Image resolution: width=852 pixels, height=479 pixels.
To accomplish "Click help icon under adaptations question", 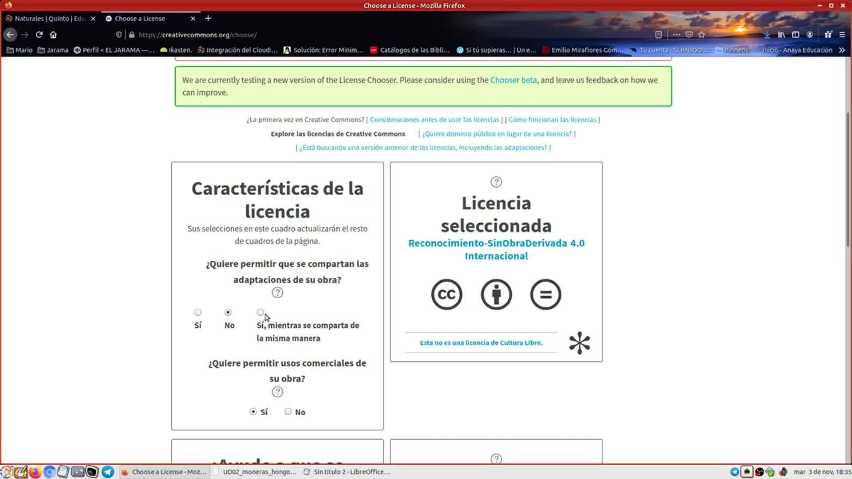I will pyautogui.click(x=277, y=293).
